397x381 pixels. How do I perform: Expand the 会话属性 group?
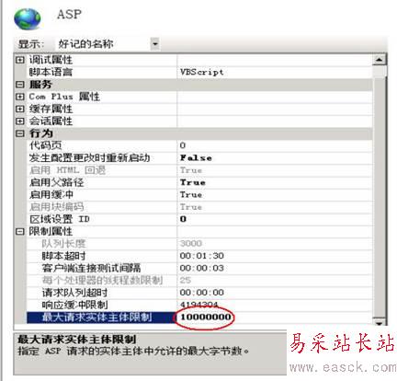tap(19, 121)
